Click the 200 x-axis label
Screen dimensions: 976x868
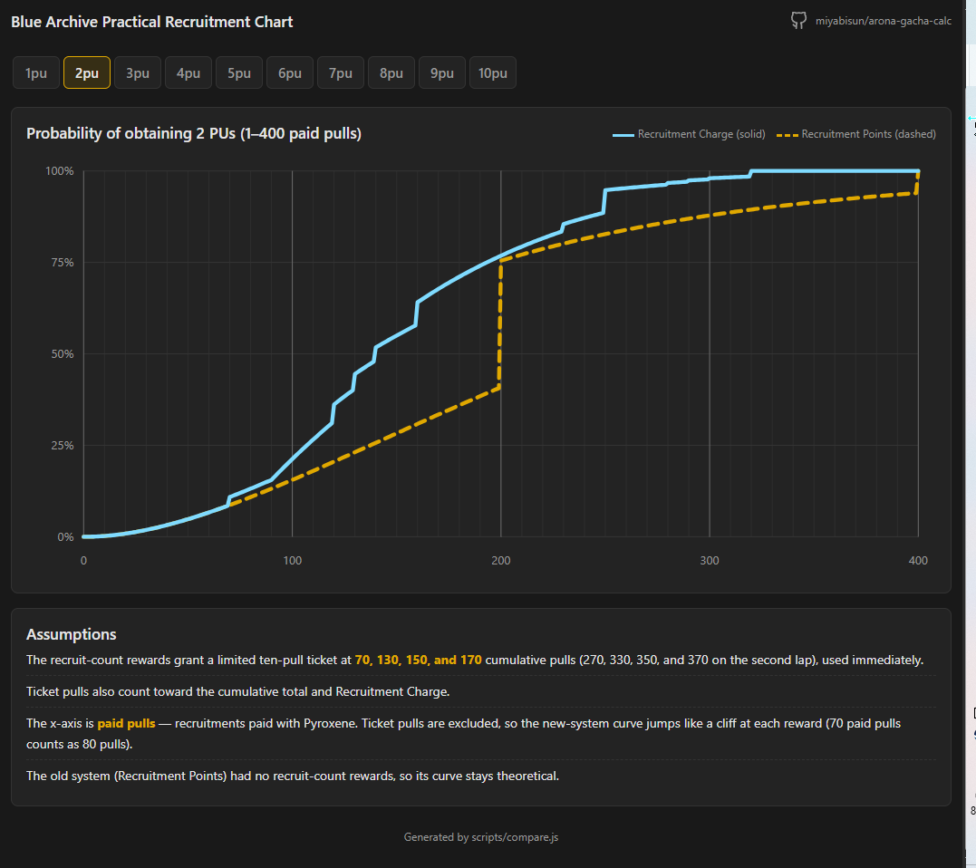coord(501,560)
